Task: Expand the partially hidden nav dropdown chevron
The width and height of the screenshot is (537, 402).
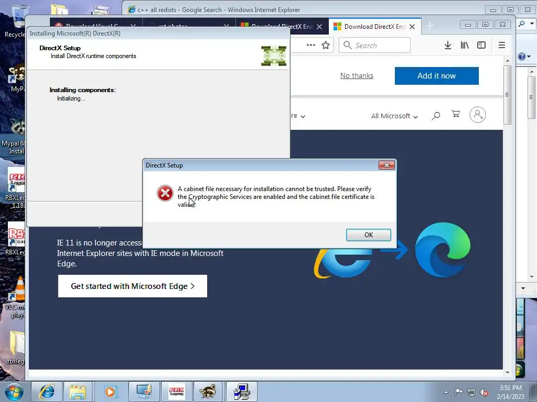Action: [303, 117]
